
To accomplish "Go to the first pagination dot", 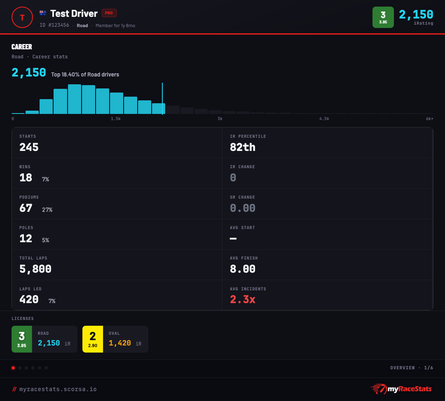I will pyautogui.click(x=13, y=368).
